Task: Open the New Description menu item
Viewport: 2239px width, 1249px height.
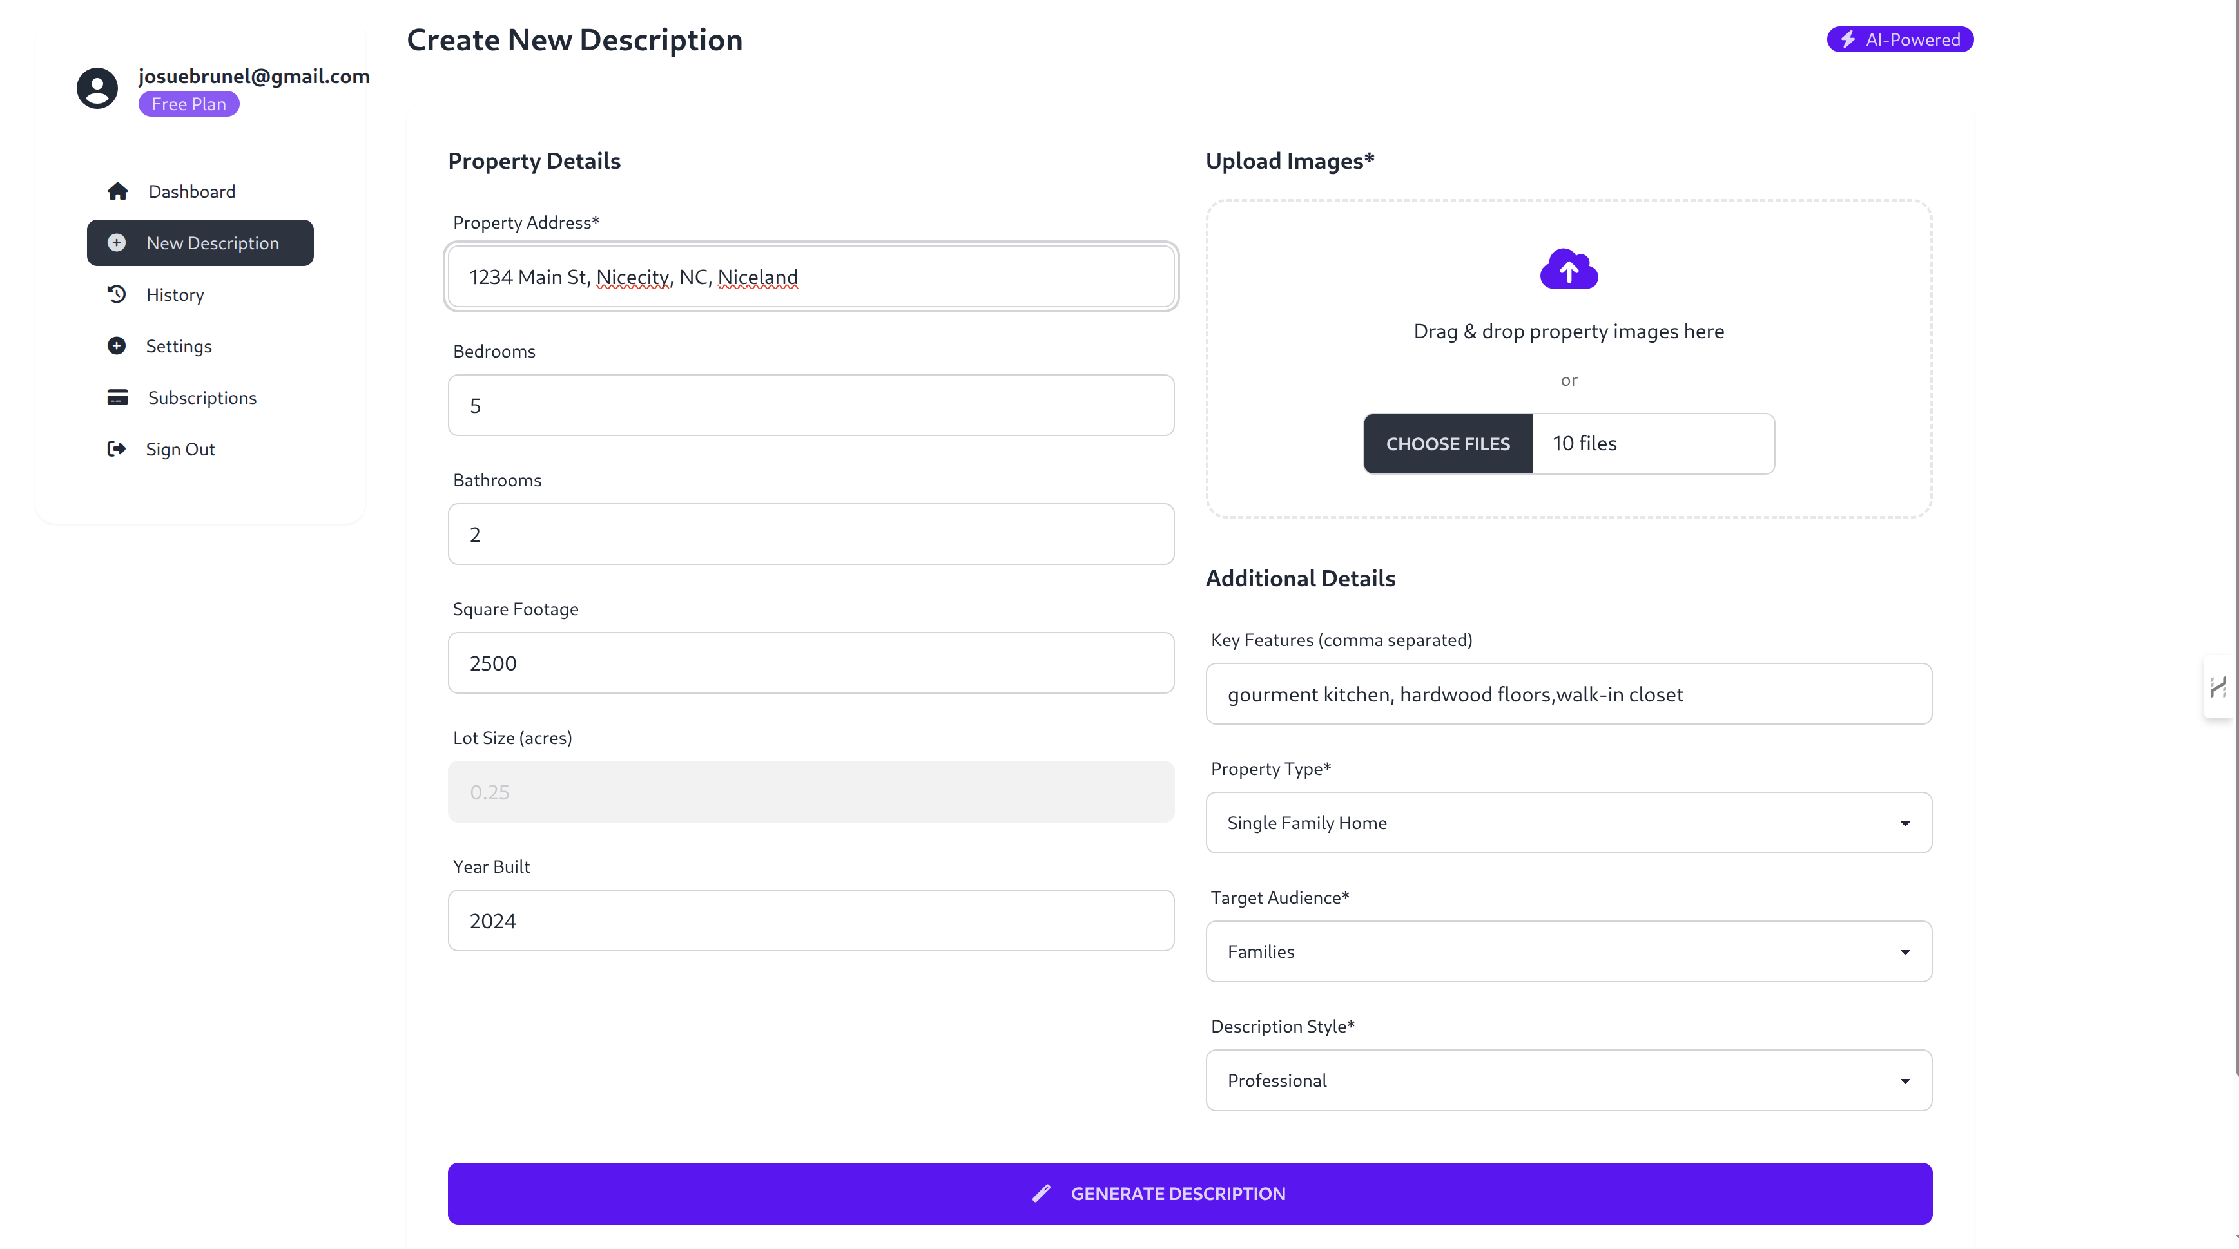Action: pos(200,243)
